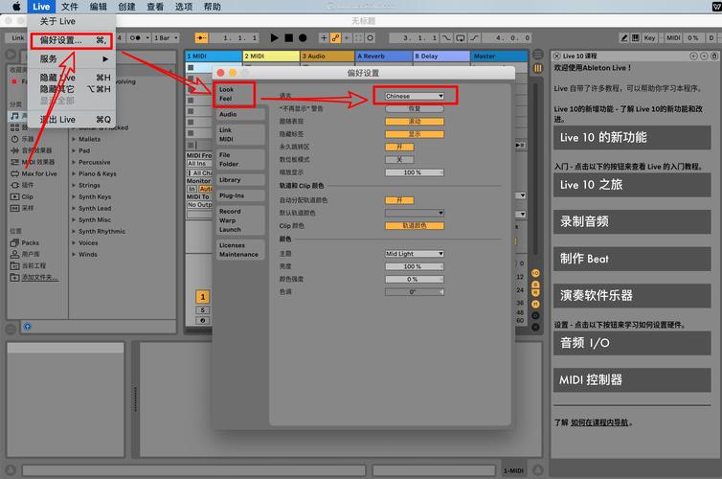
Task: Open the Recording Audio lesson
Action: pyautogui.click(x=632, y=221)
